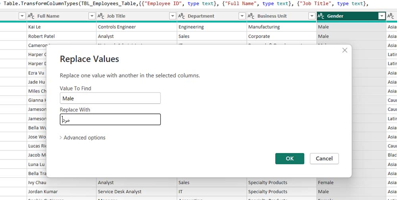The width and height of the screenshot is (397, 200).
Task: Select the cell 'Ivy Chau'
Action: tap(62, 183)
